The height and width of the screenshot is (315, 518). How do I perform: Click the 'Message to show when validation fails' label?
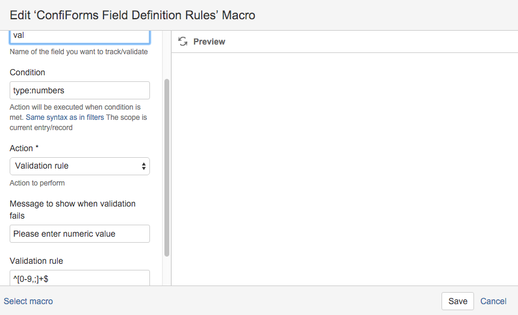[73, 210]
